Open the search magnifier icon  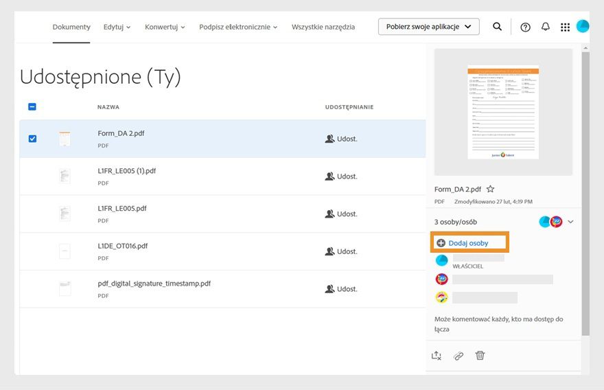(x=498, y=27)
